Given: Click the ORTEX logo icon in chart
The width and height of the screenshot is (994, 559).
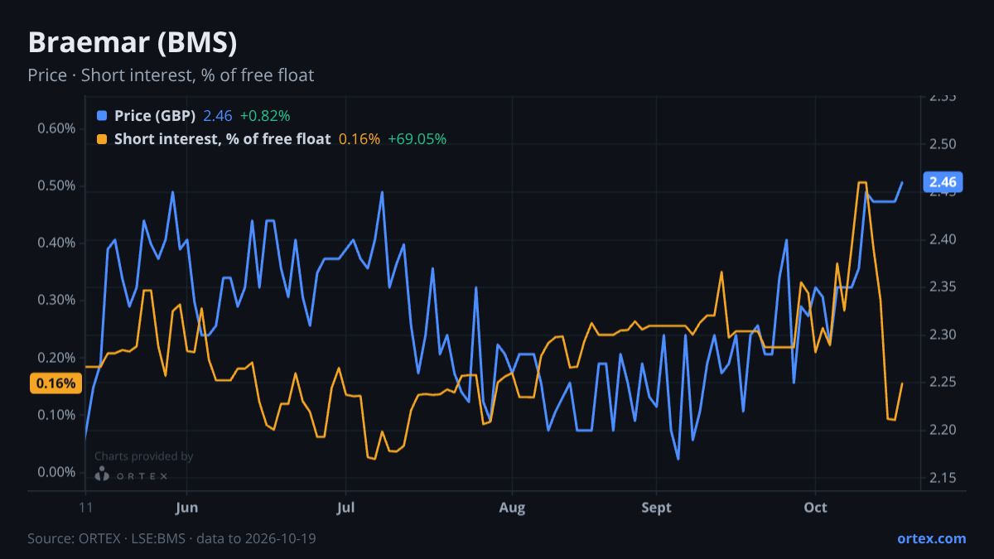Looking at the screenshot, I should point(102,474).
